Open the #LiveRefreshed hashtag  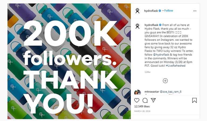tap(175, 66)
